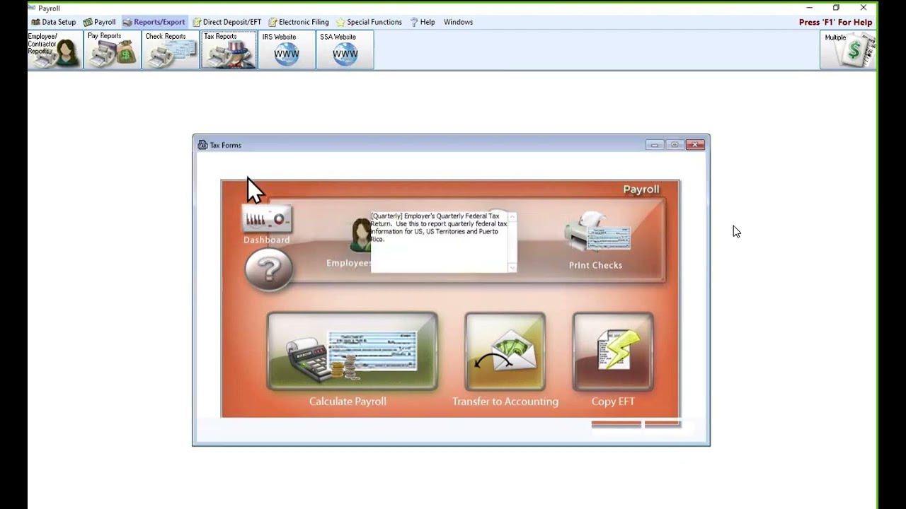The height and width of the screenshot is (509, 906).
Task: Click the down arrow on the tax description box
Action: 512,269
